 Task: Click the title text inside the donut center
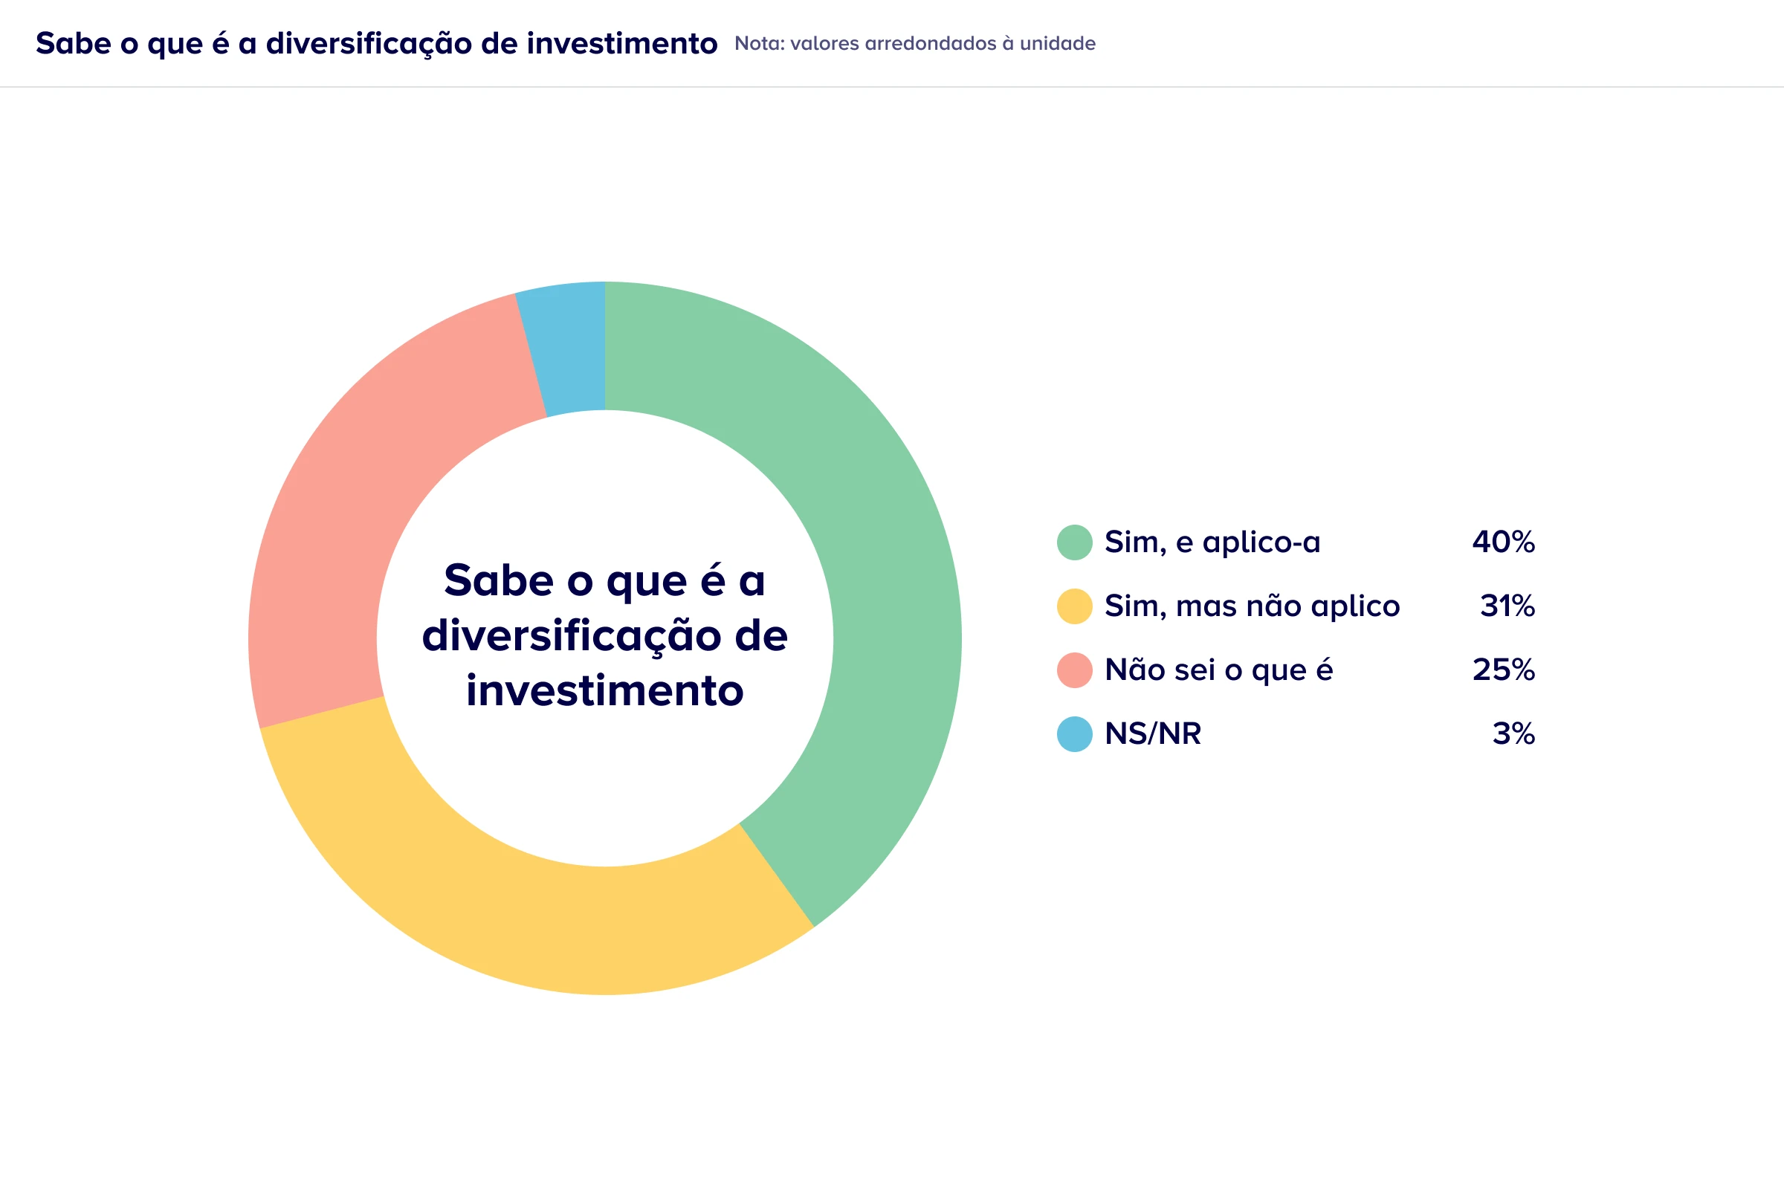point(604,635)
